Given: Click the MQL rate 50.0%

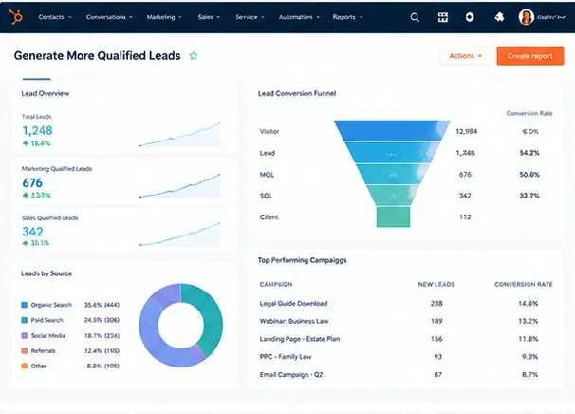Looking at the screenshot, I should [529, 175].
